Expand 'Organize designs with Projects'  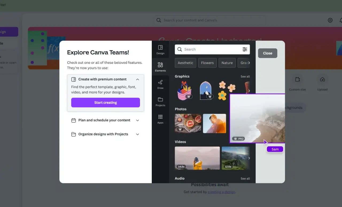(138, 134)
